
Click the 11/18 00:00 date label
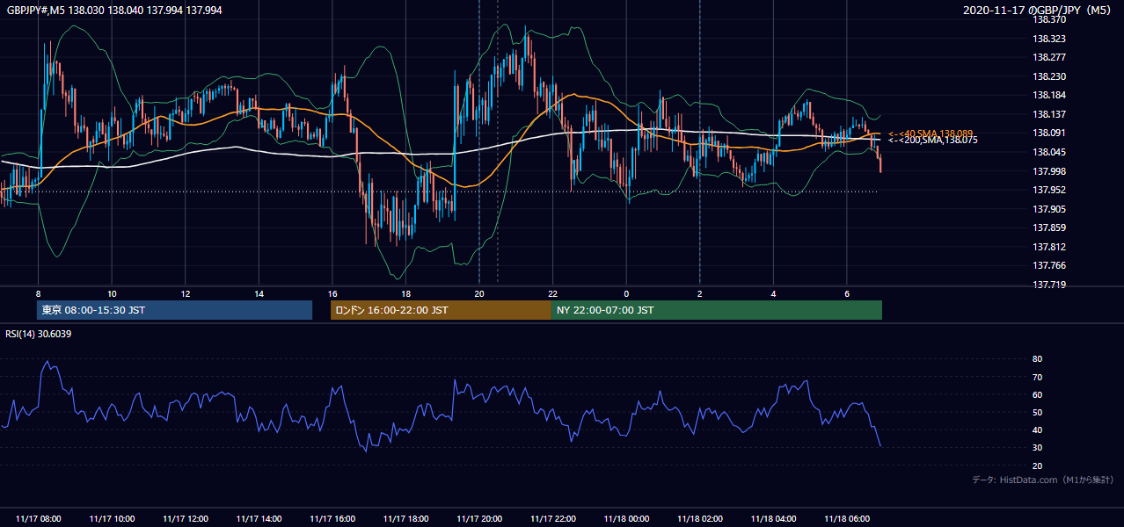[x=626, y=518]
